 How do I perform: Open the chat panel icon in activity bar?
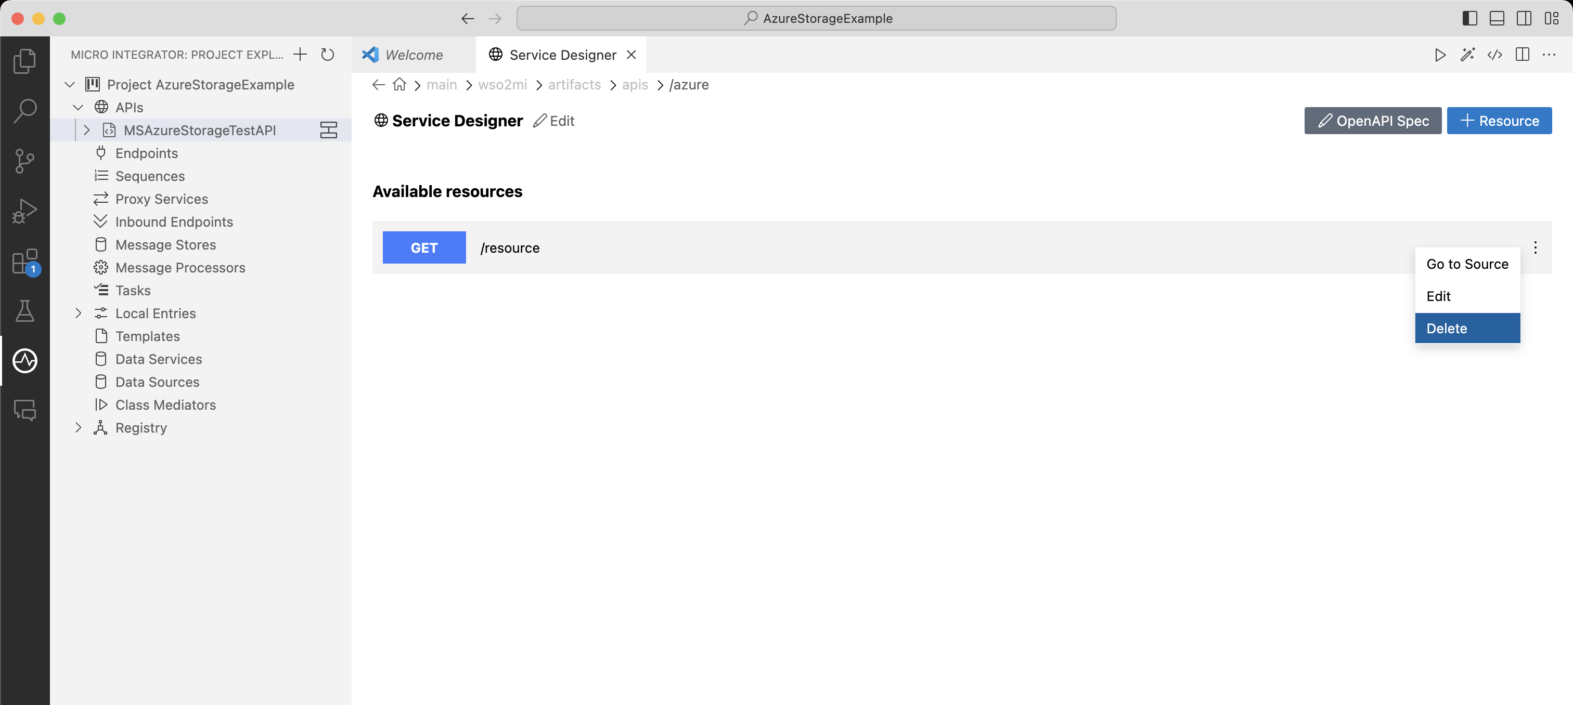click(24, 410)
